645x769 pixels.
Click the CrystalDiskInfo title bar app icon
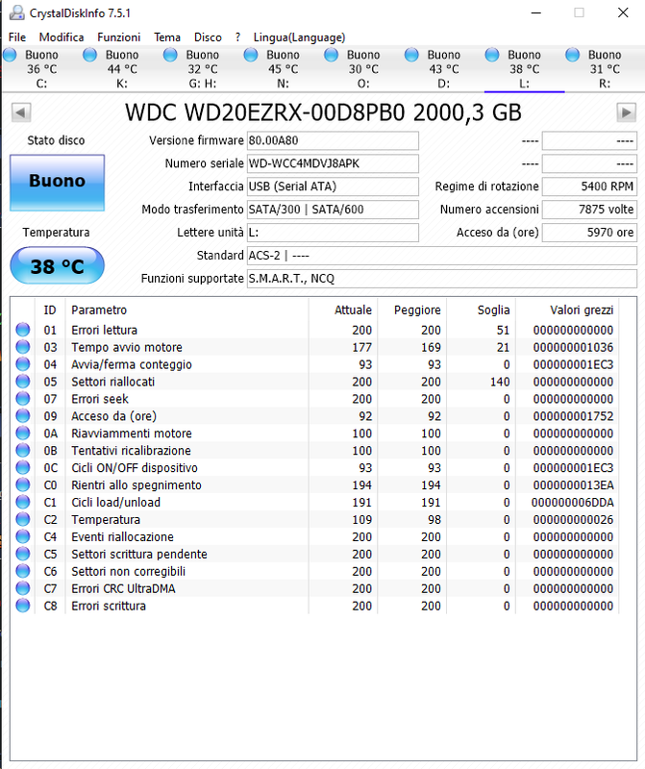pyautogui.click(x=17, y=12)
